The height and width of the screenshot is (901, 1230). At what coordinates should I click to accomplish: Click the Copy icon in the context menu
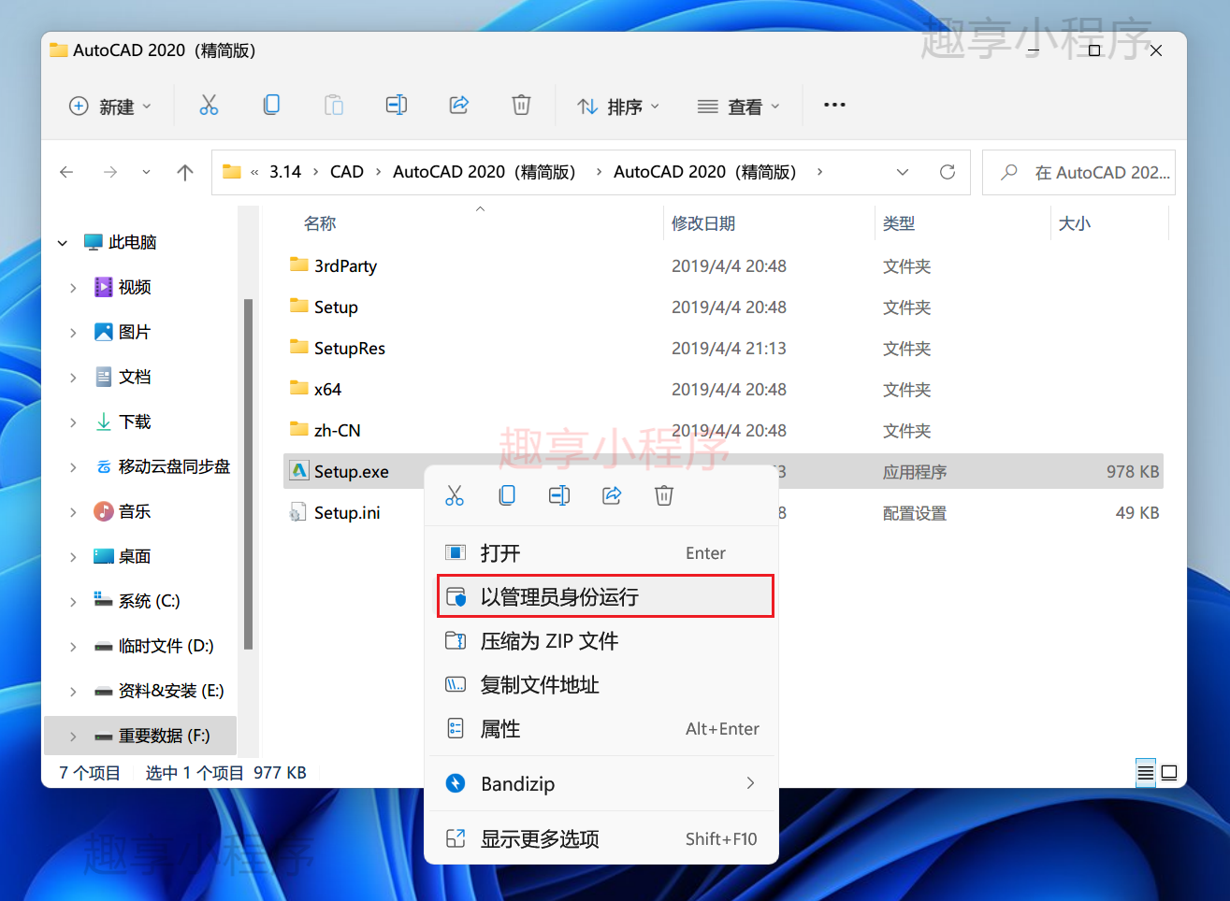click(507, 495)
